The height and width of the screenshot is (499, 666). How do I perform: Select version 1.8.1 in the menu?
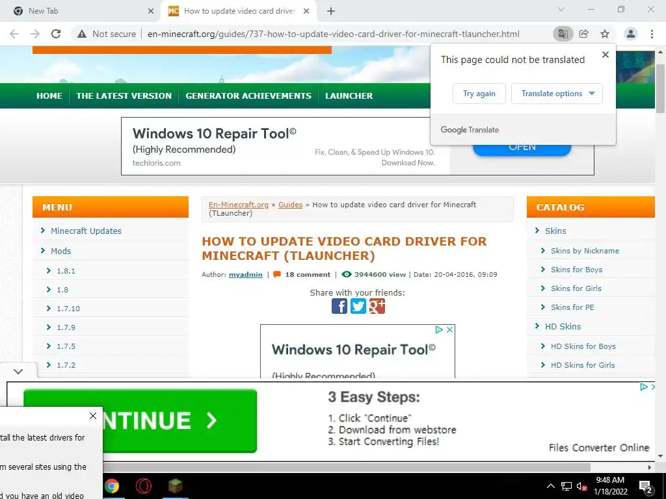click(66, 271)
